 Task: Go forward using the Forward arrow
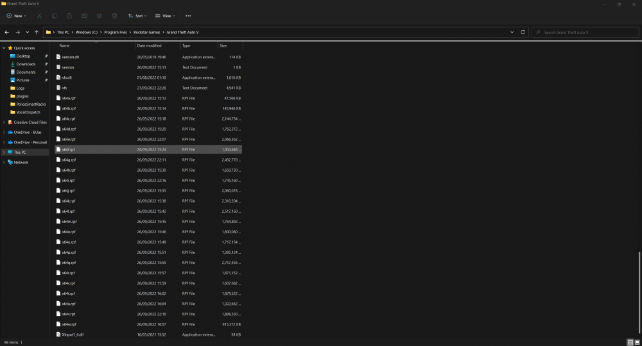coord(17,32)
